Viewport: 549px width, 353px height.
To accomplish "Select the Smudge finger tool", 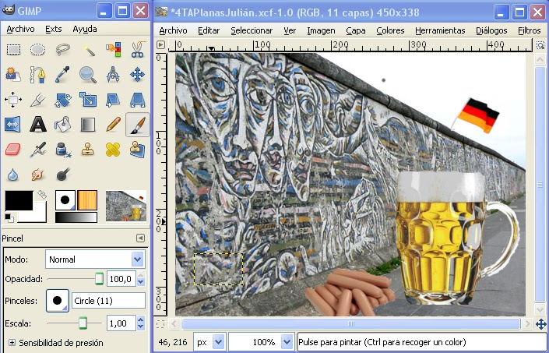I will [x=37, y=175].
